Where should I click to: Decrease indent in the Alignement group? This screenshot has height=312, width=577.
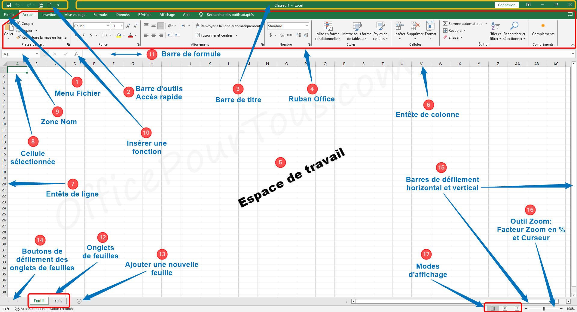tap(170, 35)
